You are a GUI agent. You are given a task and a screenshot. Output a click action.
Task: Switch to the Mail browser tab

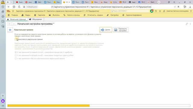tap(38, 2)
